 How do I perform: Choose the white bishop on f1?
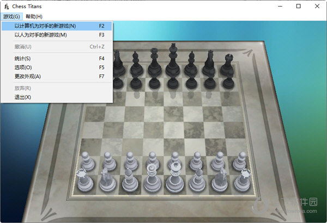tap(197, 181)
